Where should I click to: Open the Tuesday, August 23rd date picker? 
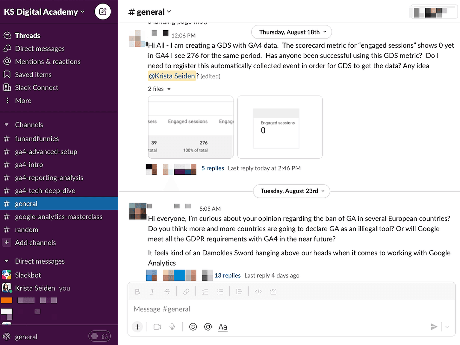tap(291, 191)
